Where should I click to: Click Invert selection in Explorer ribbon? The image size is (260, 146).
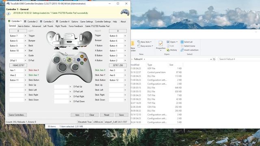click(189, 50)
